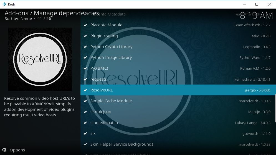276x155 pixels.
Task: Toggle checkmark beside simplejson
Action: click(x=85, y=112)
